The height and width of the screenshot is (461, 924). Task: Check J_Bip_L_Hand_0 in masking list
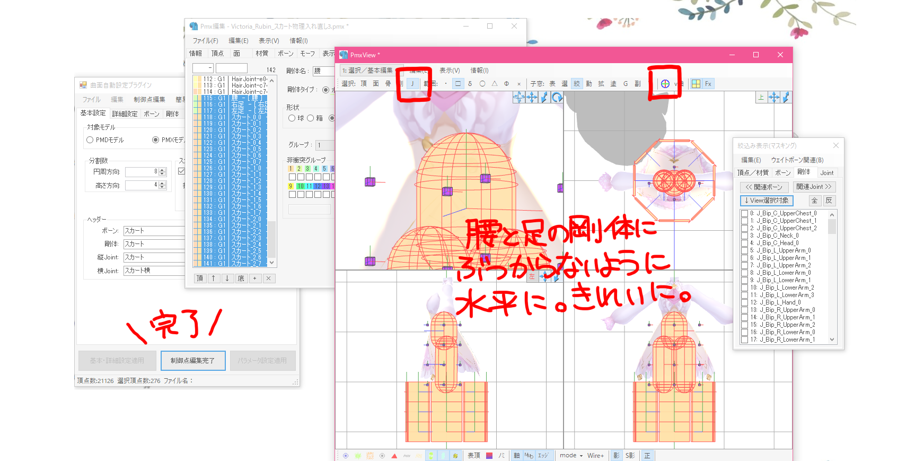745,302
